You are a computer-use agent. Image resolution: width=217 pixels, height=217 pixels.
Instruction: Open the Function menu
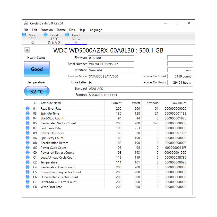click(x=47, y=30)
